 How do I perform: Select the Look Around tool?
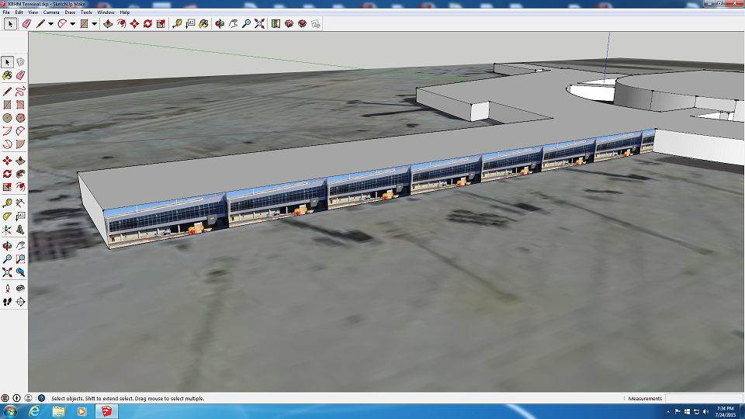coord(20,289)
